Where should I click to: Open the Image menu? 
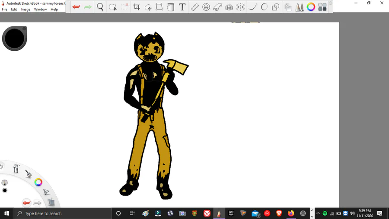click(26, 10)
